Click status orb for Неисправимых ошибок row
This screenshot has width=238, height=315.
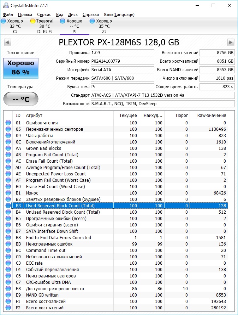[x=8, y=244]
